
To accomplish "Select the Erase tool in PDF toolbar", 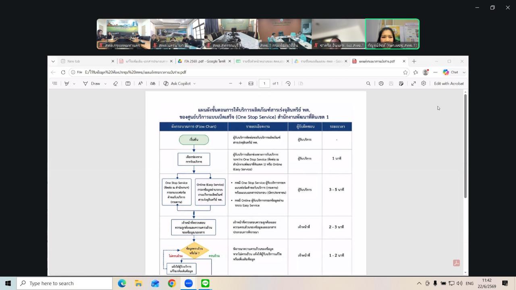I will pyautogui.click(x=115, y=83).
